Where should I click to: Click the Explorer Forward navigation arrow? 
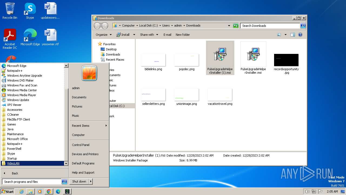coord(105,26)
